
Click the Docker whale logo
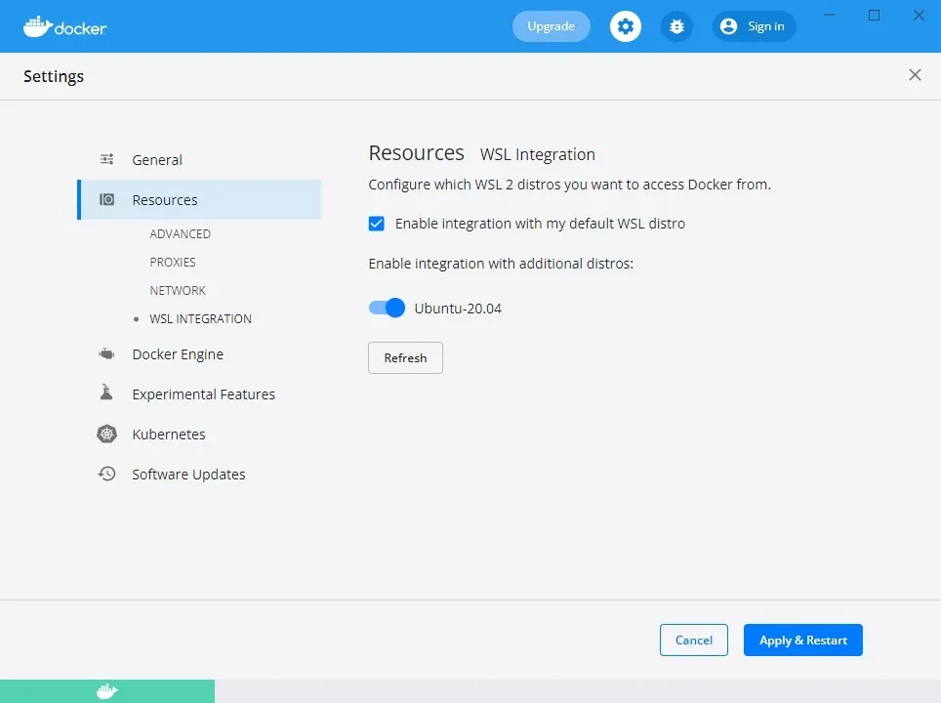(x=64, y=26)
